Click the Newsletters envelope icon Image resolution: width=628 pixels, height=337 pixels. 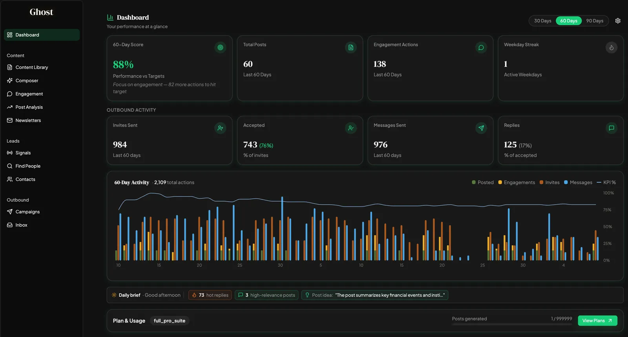[x=10, y=121]
